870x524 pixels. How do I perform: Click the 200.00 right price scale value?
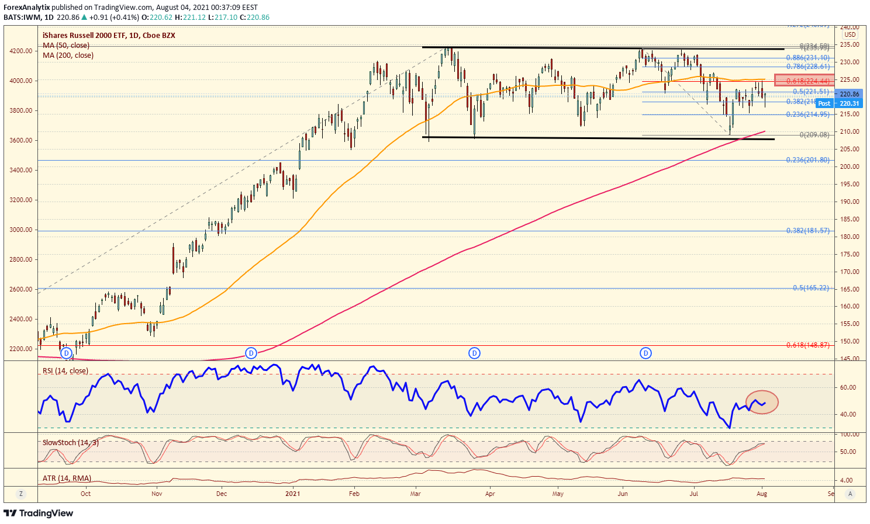click(x=850, y=166)
